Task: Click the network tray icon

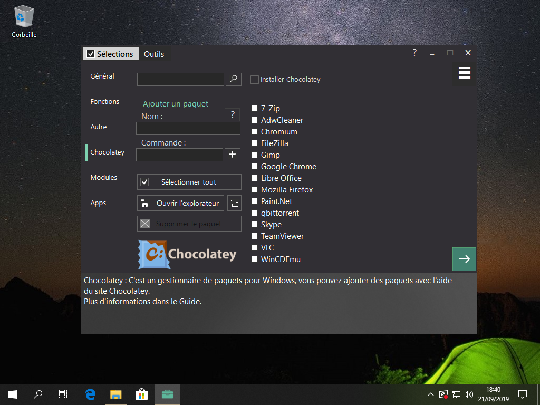Action: (456, 394)
